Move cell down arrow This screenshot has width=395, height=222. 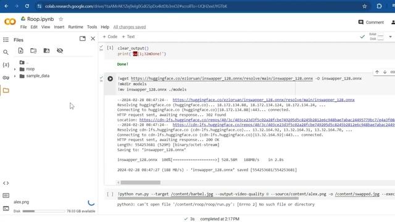(385, 72)
